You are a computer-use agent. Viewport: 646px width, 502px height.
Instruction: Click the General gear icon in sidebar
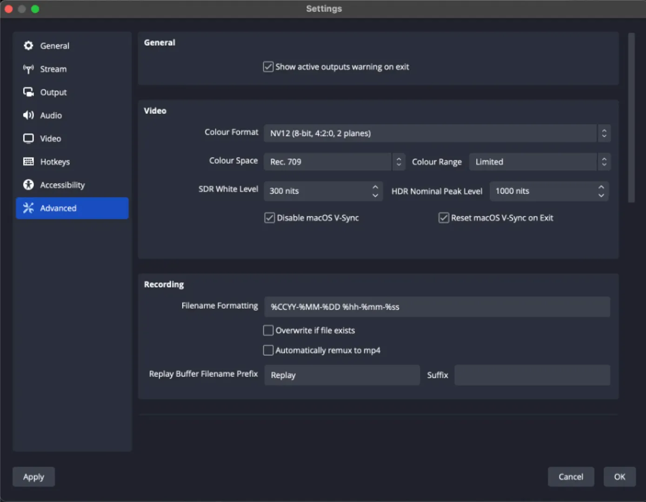pos(28,46)
